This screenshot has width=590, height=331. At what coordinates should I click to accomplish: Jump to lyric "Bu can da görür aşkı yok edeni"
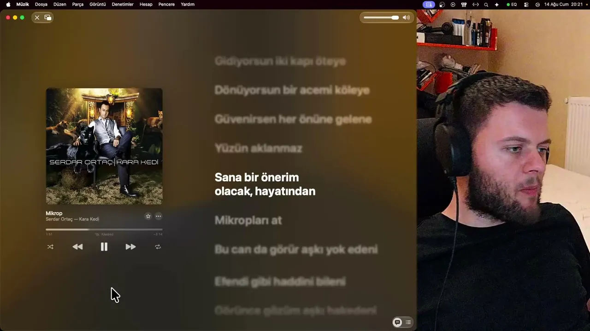point(296,250)
